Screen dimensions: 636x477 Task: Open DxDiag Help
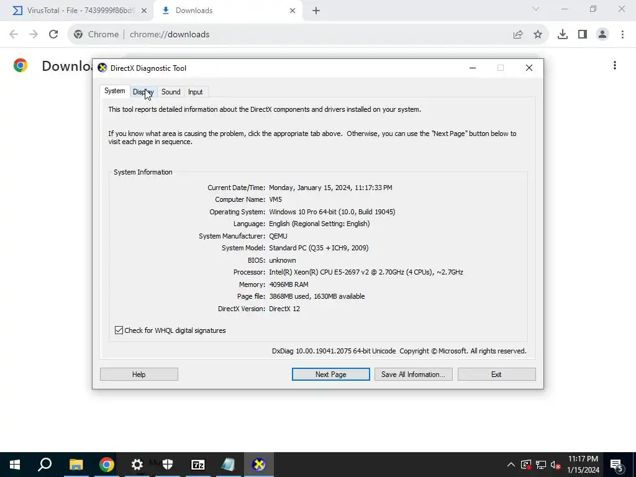point(139,375)
